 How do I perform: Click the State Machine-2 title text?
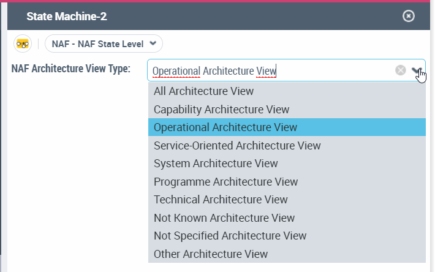pos(67,17)
